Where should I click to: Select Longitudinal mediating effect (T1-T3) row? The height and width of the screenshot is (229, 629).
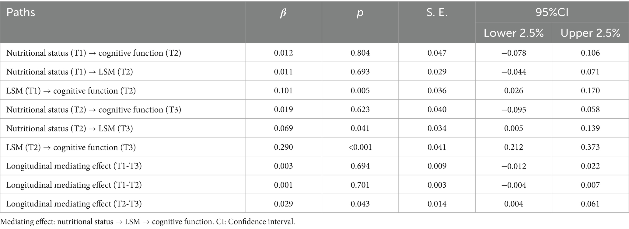pos(74,166)
